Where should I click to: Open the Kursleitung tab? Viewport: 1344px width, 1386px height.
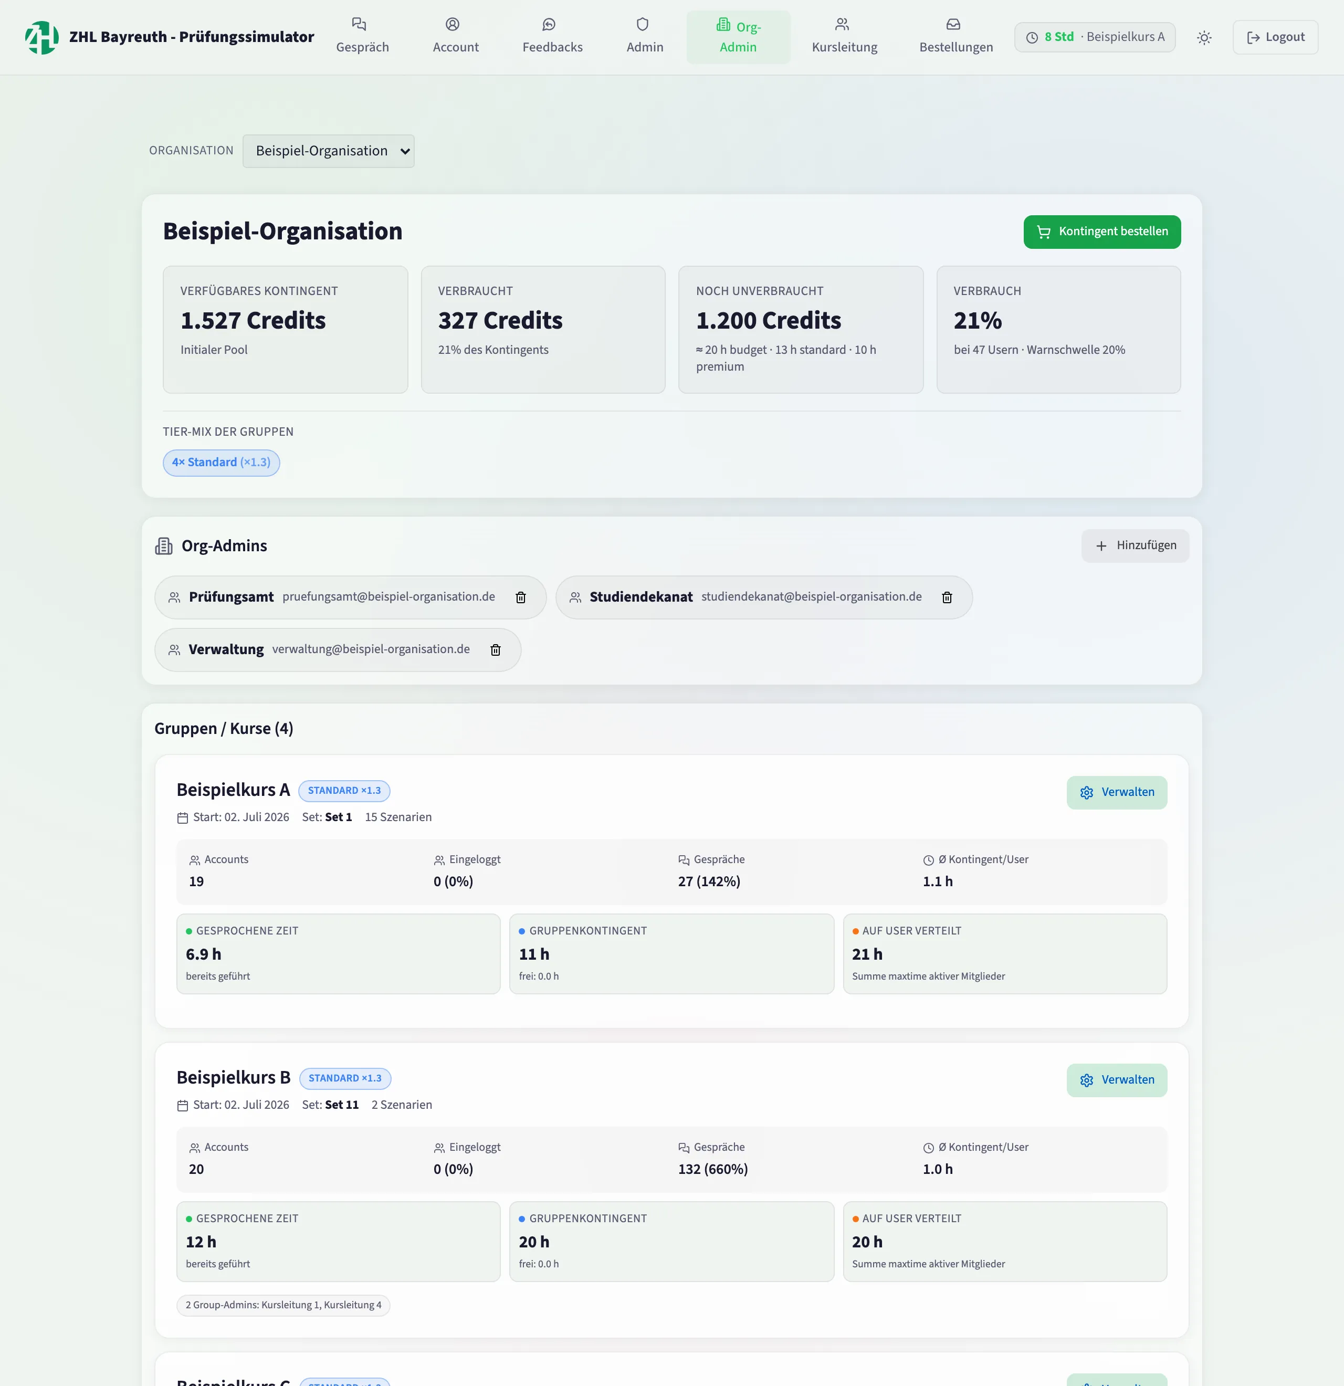[844, 37]
